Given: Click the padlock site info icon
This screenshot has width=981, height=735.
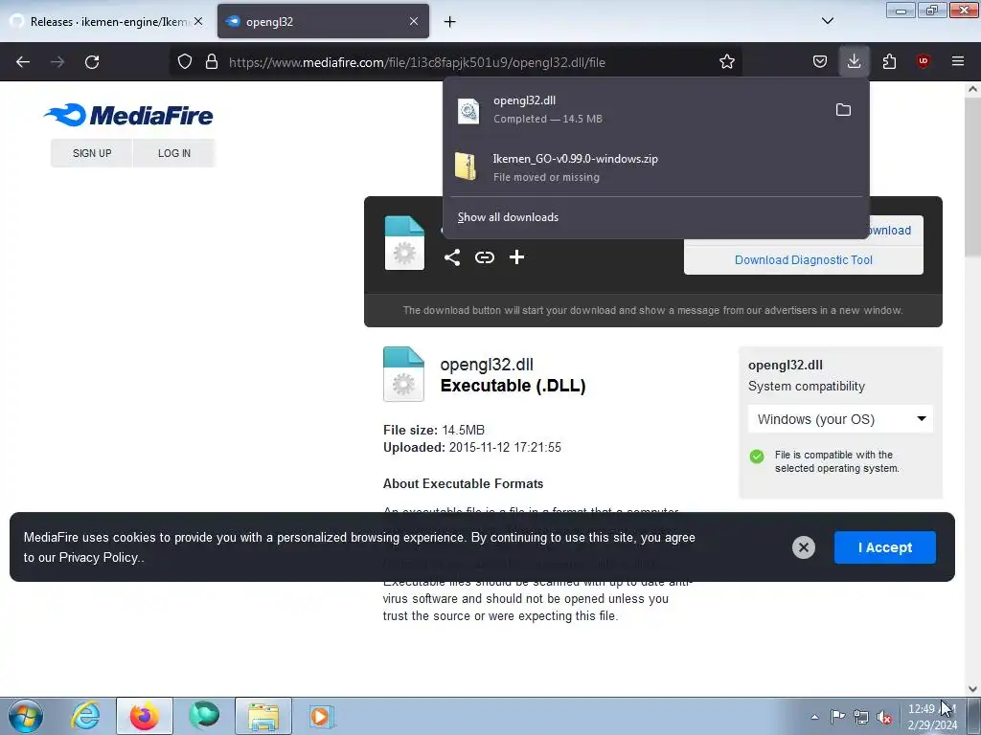Looking at the screenshot, I should pos(212,62).
